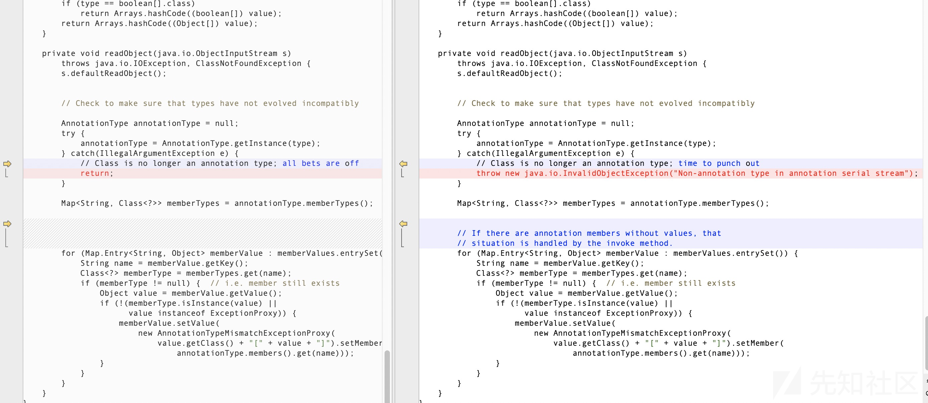Click the copy-left arrow beside 'time to punch out'

click(403, 164)
